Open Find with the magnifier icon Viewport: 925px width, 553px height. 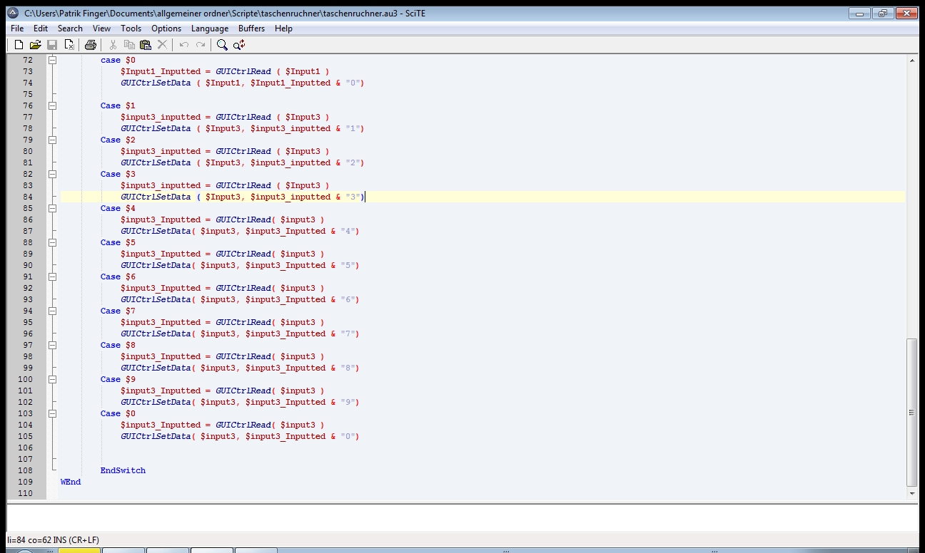click(x=222, y=45)
